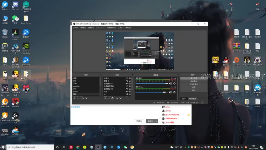Click 开始录制 button in controls

pos(194,81)
